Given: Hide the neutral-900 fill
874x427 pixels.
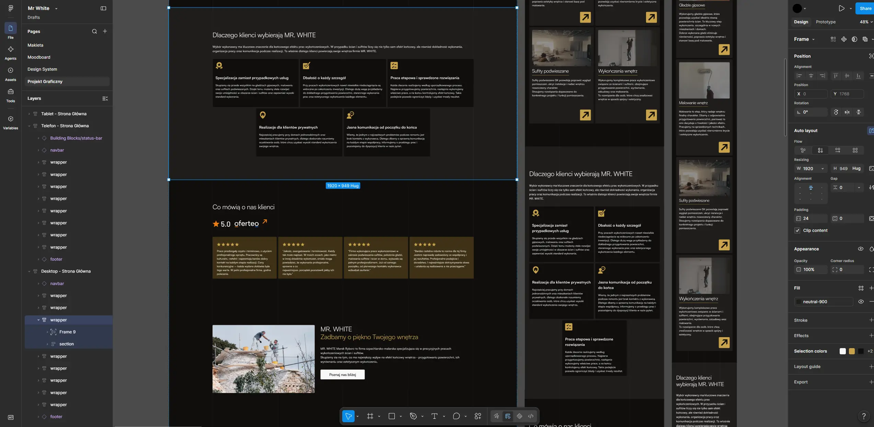Looking at the screenshot, I should (861, 302).
